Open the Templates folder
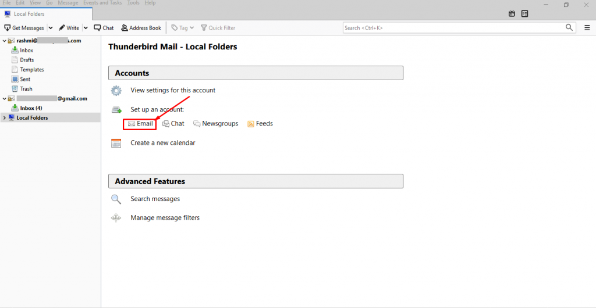596x308 pixels. coord(32,69)
